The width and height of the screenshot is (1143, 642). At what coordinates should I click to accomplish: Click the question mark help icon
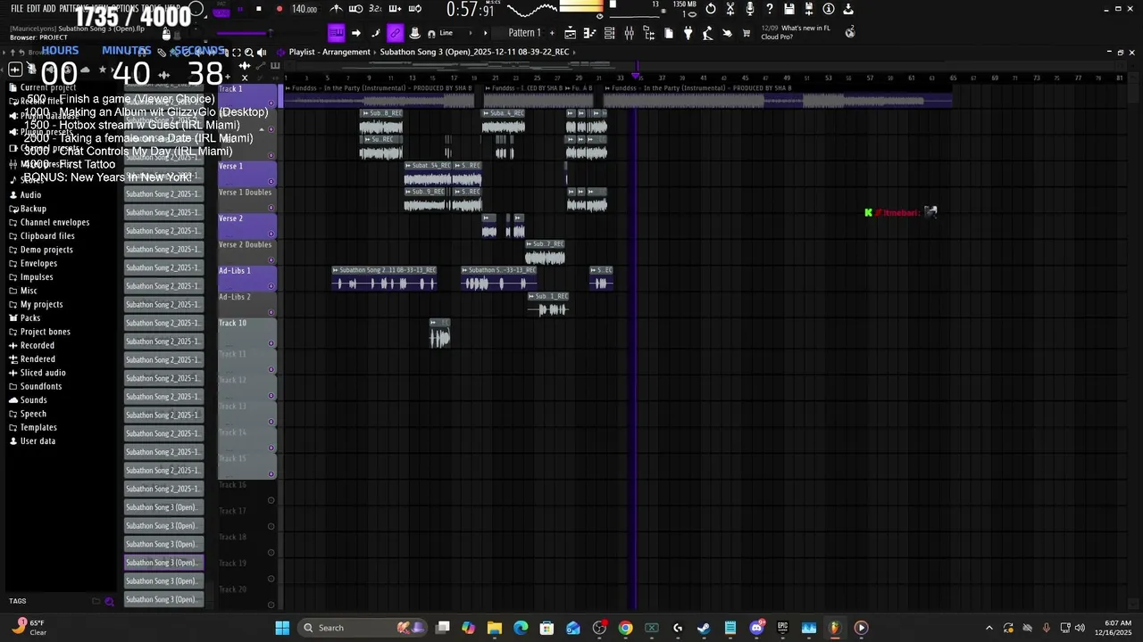[x=769, y=9]
